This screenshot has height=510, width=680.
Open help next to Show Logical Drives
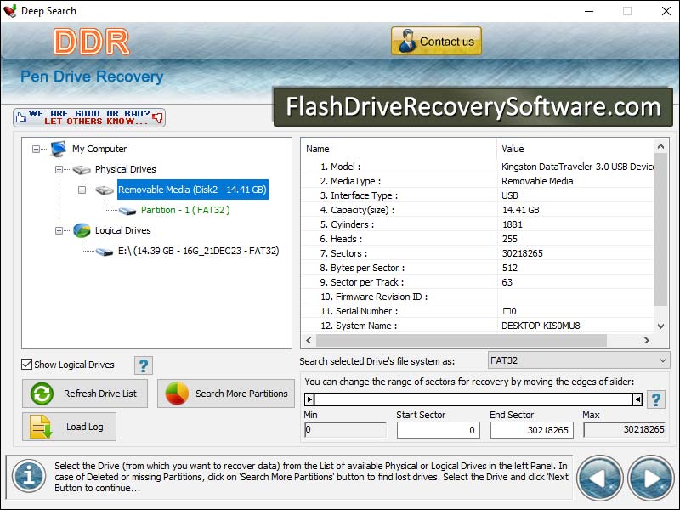144,365
